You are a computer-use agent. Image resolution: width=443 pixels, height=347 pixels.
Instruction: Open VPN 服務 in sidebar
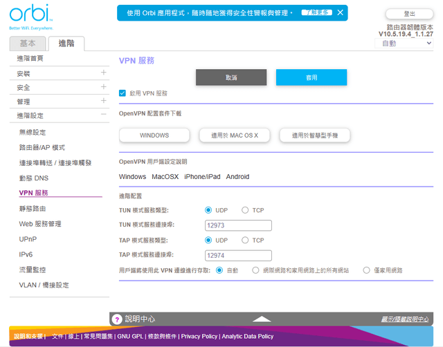(x=33, y=193)
